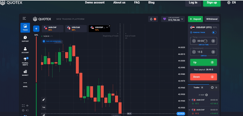
Task: Increase trade time with plus button
Action: [x=213, y=41]
